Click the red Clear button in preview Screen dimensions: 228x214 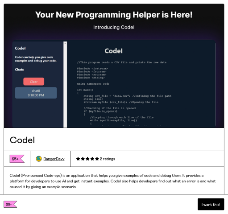(x=34, y=82)
